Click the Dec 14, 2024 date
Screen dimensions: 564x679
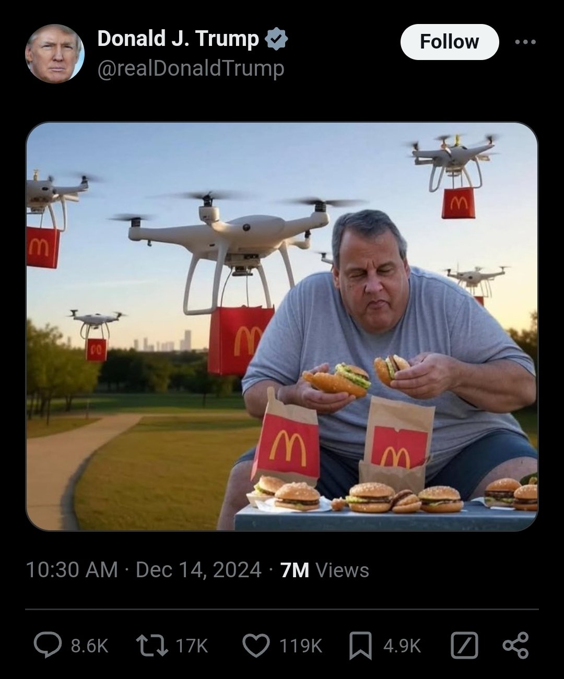[x=198, y=570]
